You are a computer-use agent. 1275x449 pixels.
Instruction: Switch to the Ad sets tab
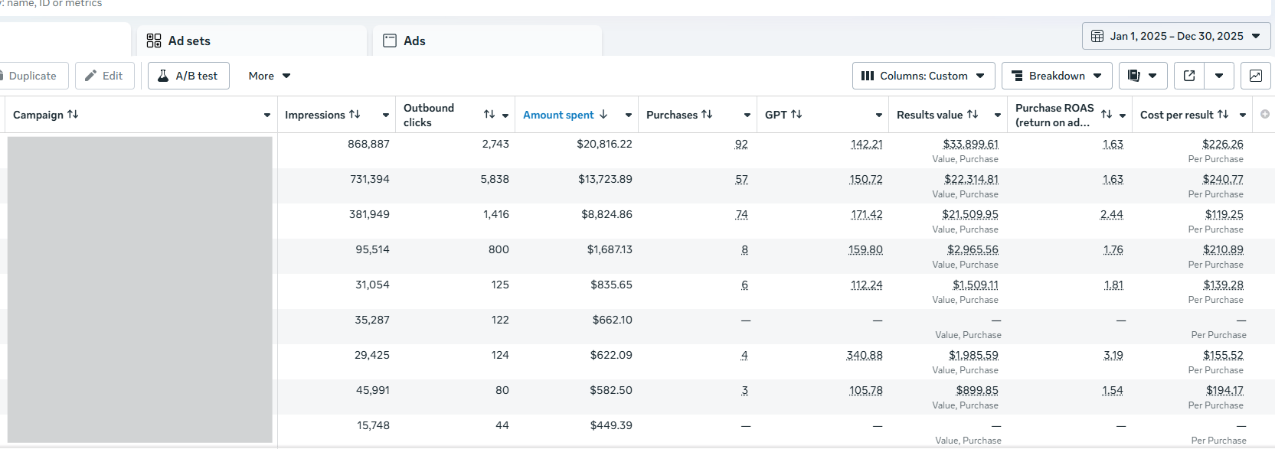tap(189, 41)
